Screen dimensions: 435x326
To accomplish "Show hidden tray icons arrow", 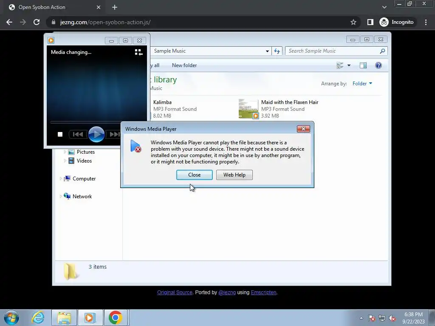I will pyautogui.click(x=361, y=318).
